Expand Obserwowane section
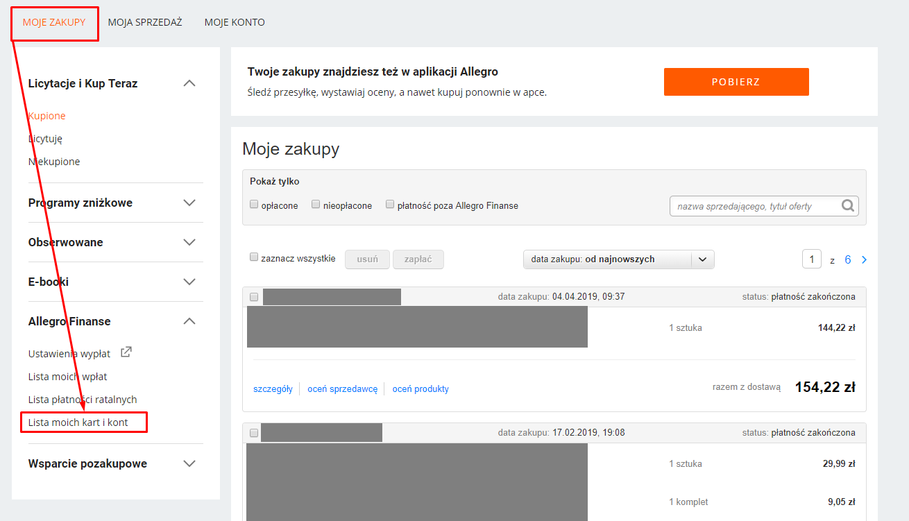 click(189, 242)
